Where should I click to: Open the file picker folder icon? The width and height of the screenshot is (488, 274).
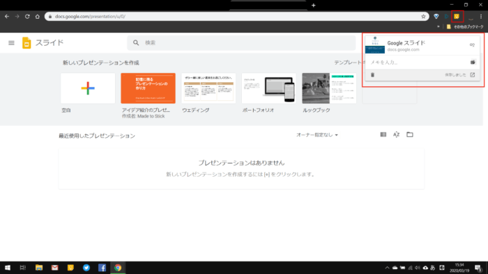tap(410, 135)
